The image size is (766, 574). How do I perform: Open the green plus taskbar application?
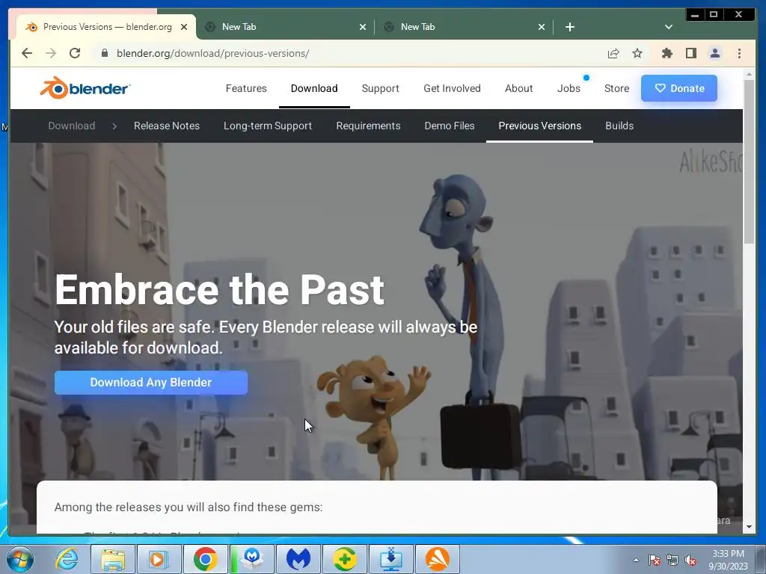point(344,559)
